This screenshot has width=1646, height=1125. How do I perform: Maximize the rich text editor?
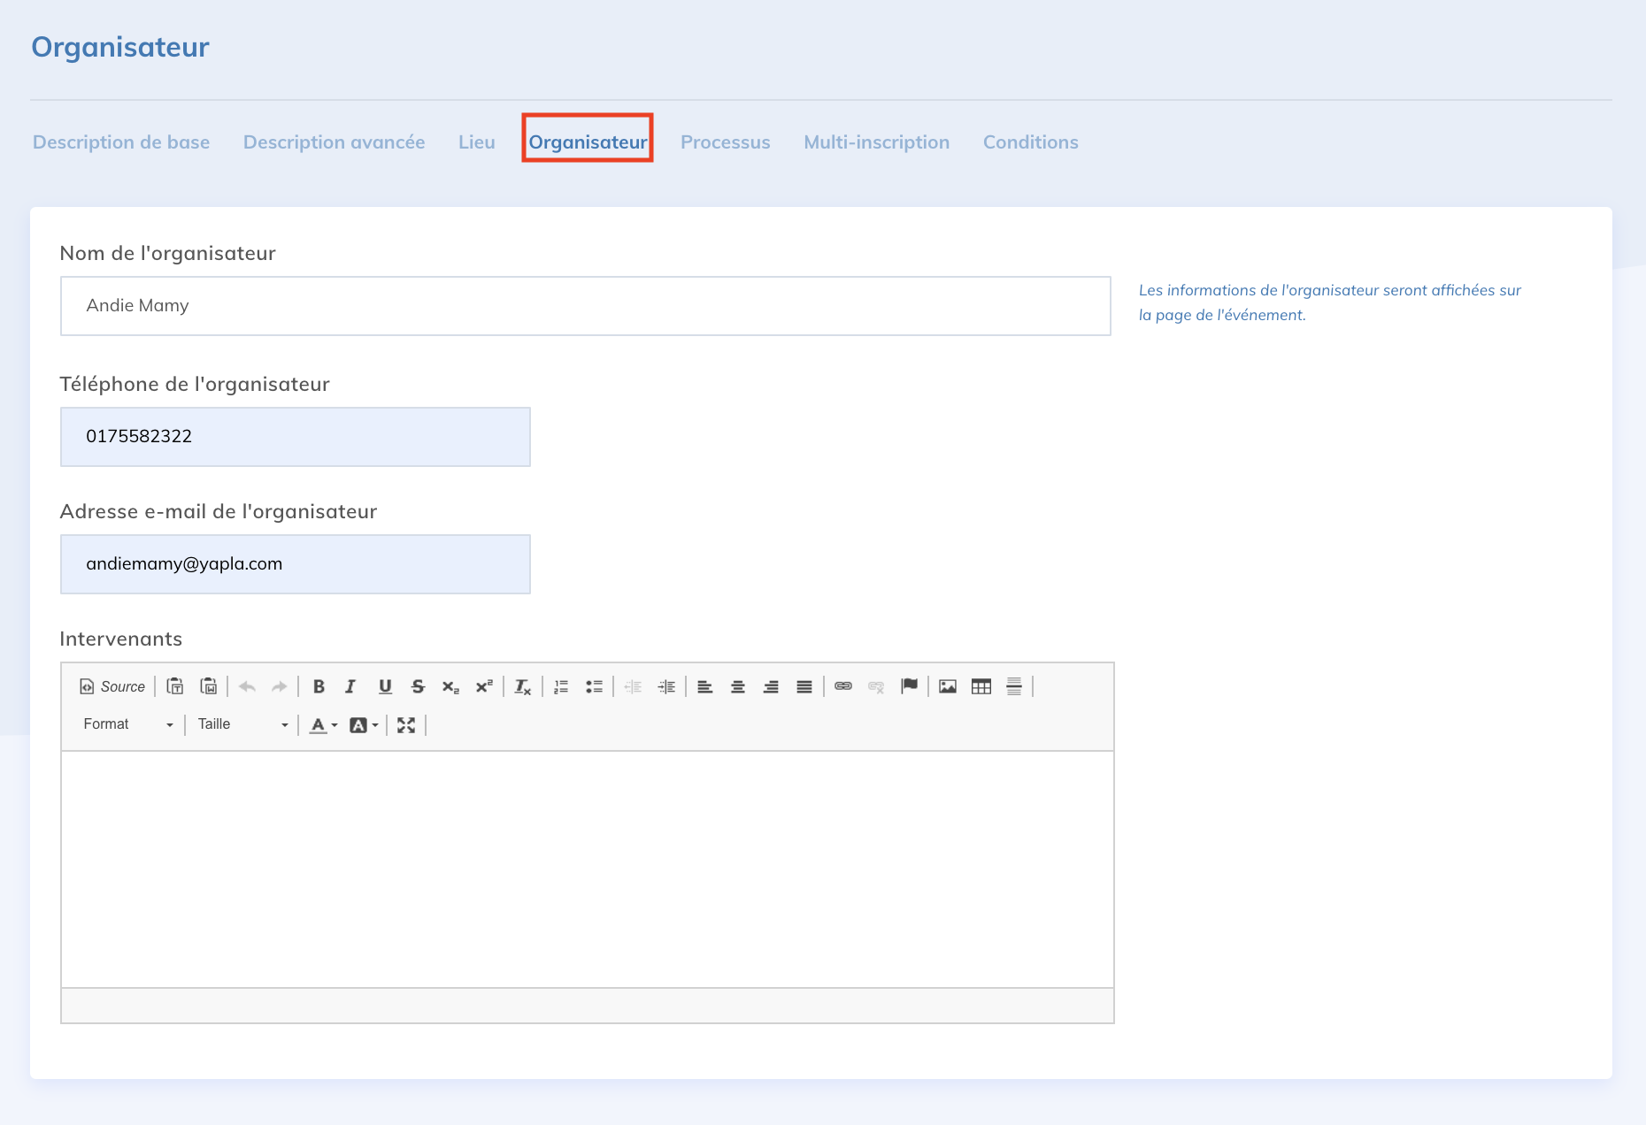coord(406,725)
